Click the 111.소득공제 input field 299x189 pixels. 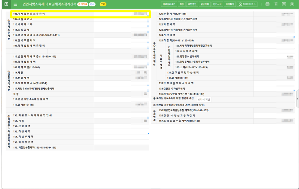tap(121, 30)
